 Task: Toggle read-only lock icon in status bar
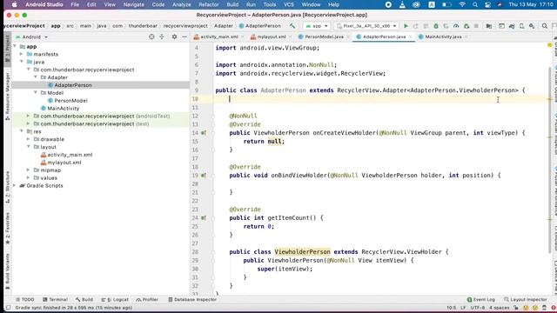(x=516, y=308)
